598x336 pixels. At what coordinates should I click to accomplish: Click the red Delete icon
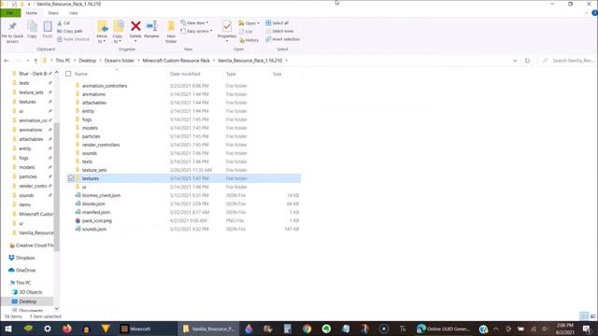[x=135, y=26]
